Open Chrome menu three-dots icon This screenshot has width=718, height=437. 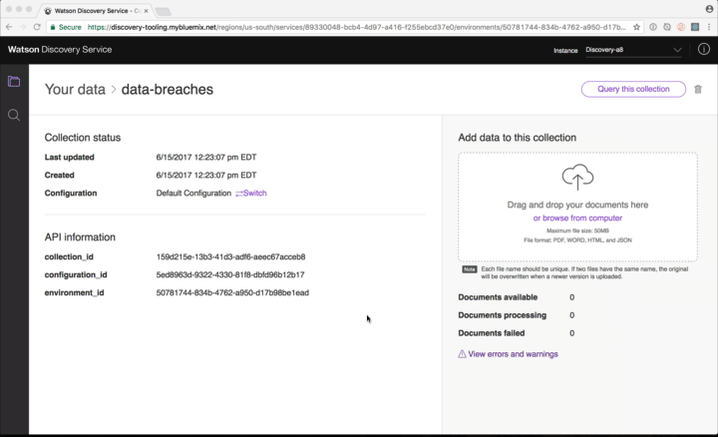[x=709, y=27]
